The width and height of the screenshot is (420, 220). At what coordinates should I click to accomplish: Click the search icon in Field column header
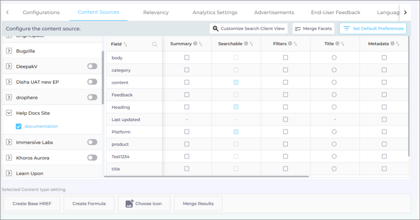click(x=155, y=44)
